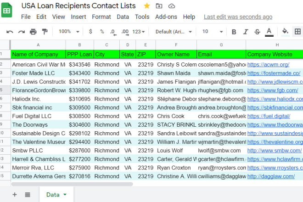Open the Insert menu
303x202 pixels.
coord(78,17)
